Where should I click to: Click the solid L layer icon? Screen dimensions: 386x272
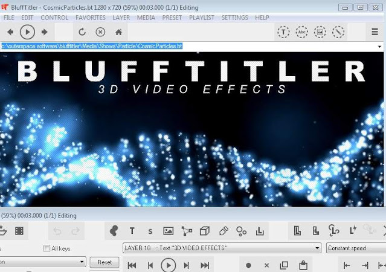click(x=316, y=231)
